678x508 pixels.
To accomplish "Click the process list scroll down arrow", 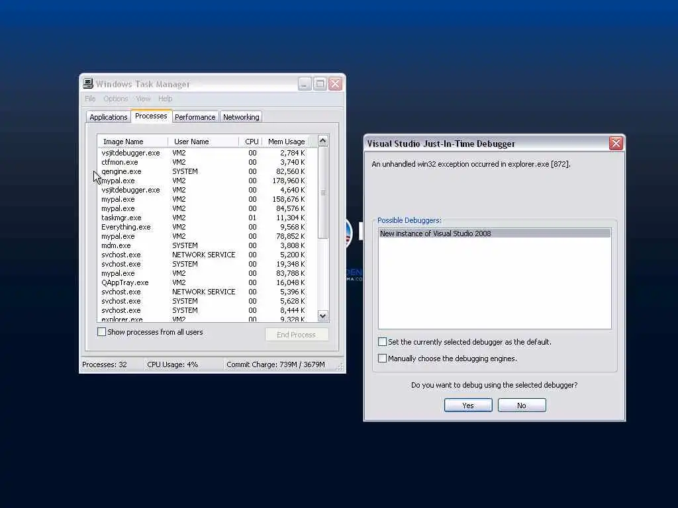I will 322,316.
